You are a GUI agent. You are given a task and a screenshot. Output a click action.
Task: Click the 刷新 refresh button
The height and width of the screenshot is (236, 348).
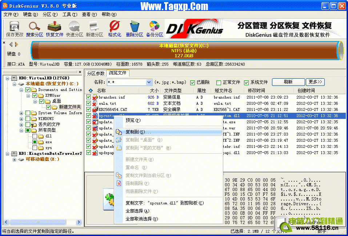[x=288, y=82]
